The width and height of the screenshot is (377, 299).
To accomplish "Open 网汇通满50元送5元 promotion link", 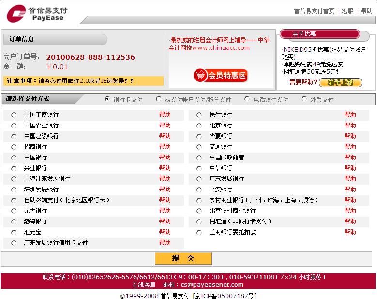I will pyautogui.click(x=310, y=72).
